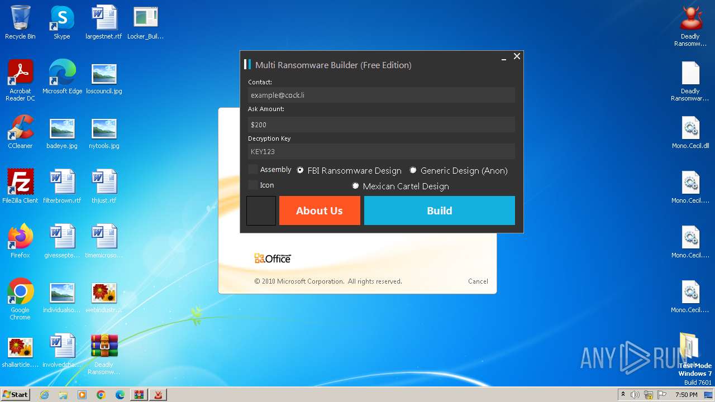
Task: Toggle the Icon checkbox
Action: 253,185
